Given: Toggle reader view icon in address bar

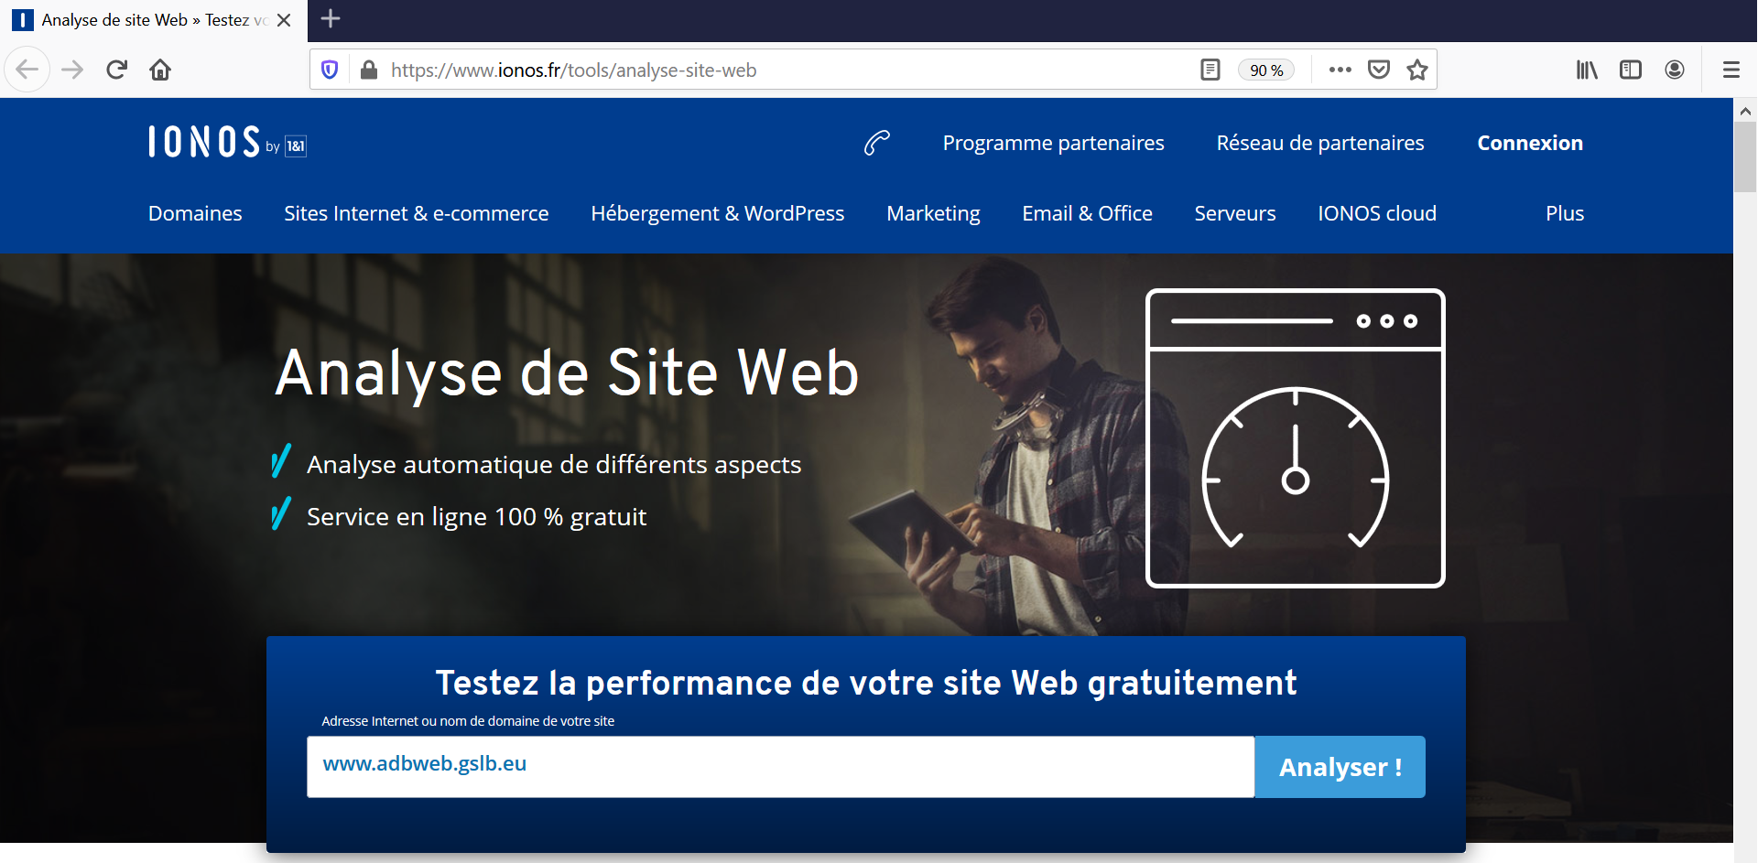Looking at the screenshot, I should [1210, 70].
